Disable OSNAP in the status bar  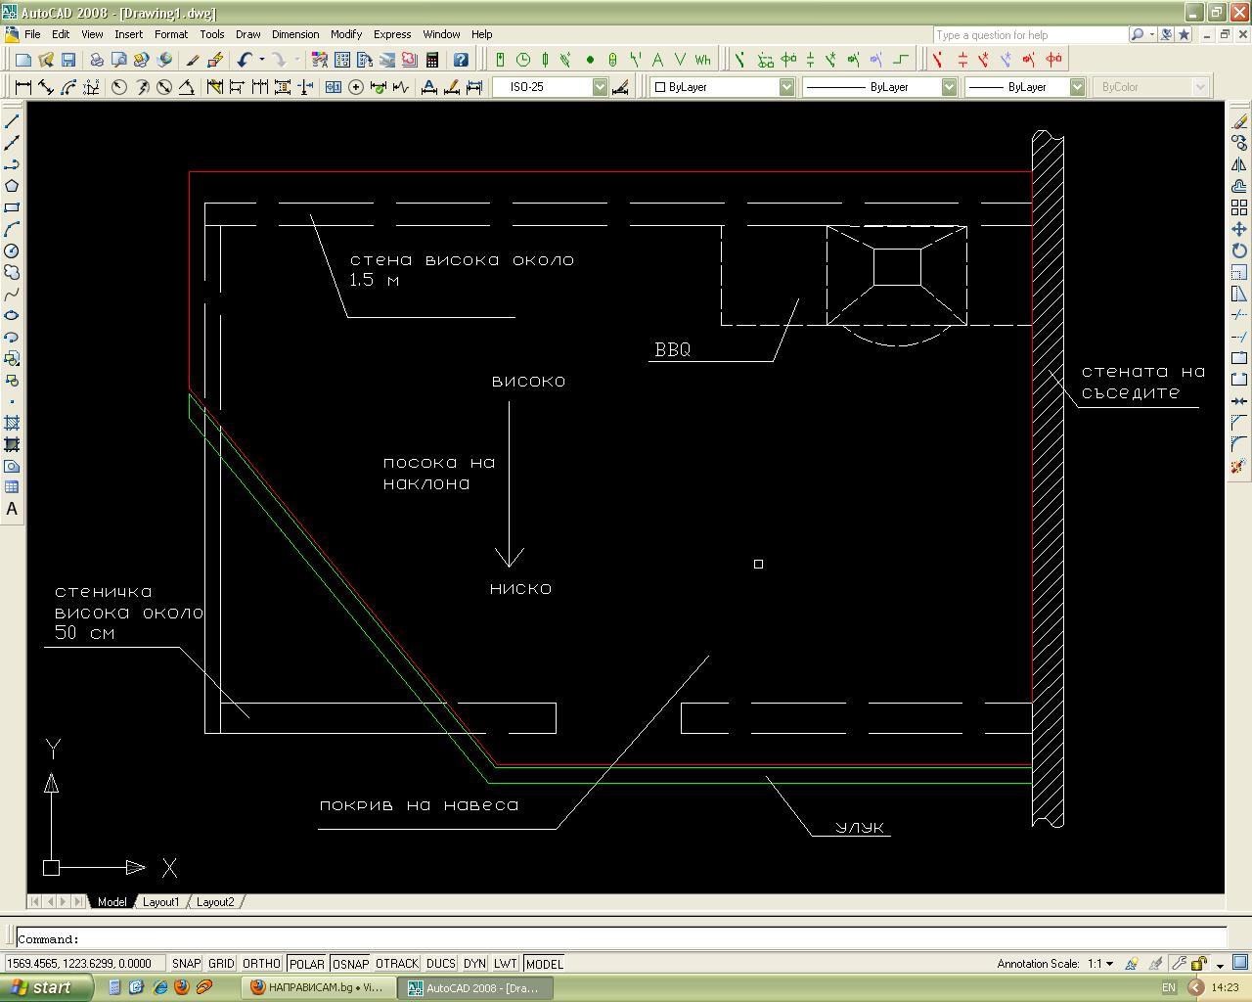[350, 964]
